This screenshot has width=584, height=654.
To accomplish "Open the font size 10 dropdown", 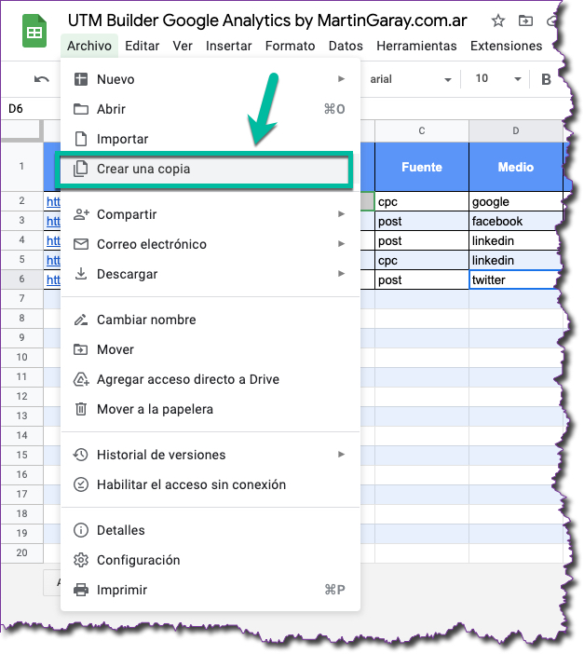I will 498,79.
